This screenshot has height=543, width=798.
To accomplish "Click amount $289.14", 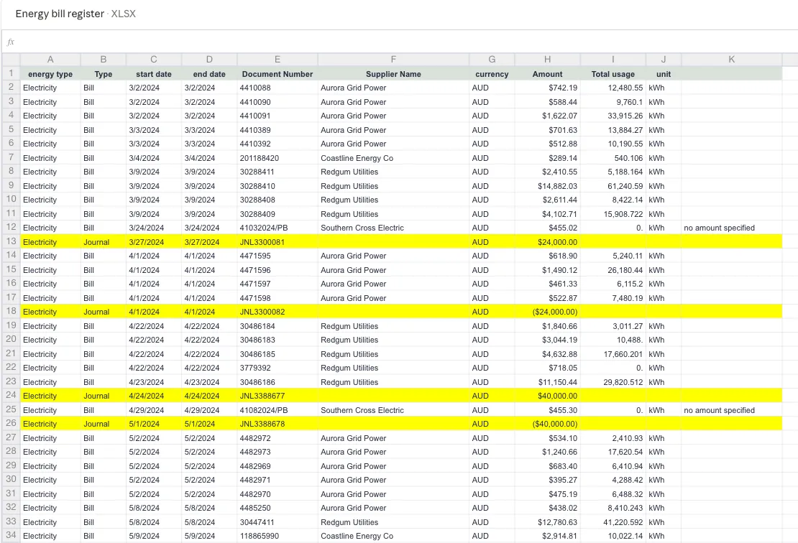I will [x=548, y=157].
